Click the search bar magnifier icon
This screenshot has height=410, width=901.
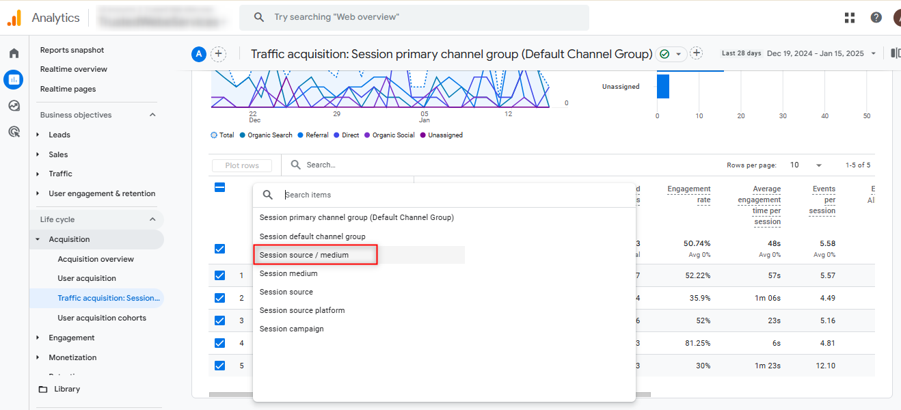pos(258,17)
